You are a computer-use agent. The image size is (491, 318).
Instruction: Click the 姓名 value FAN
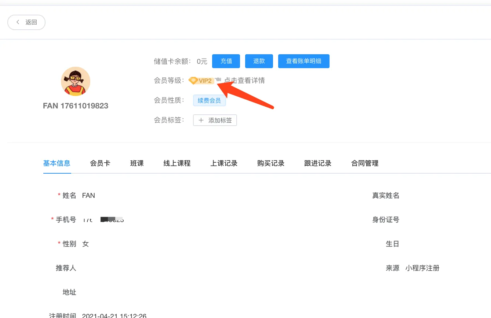coord(88,196)
